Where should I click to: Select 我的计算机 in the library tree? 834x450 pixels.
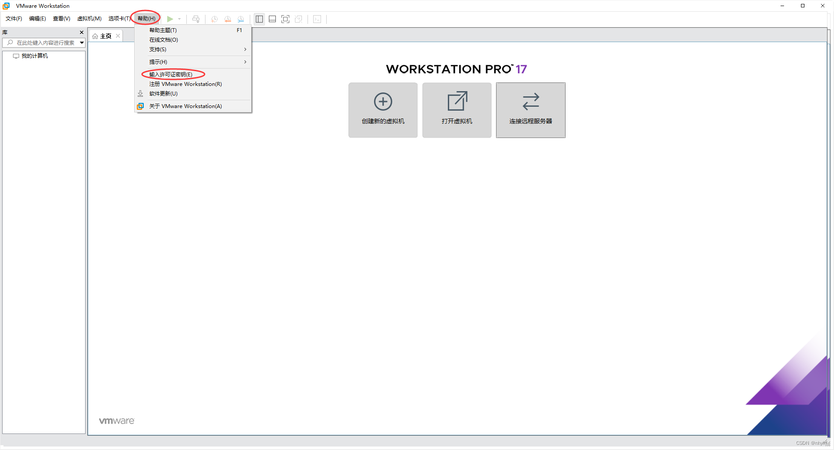coord(35,56)
